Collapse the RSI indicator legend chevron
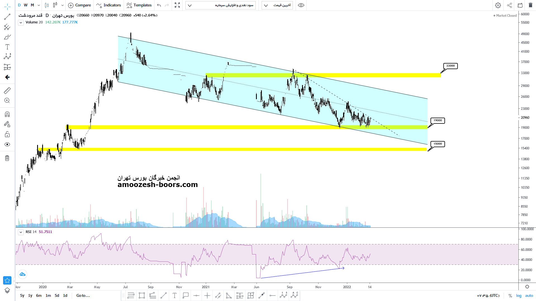The image size is (536, 301). point(21,232)
